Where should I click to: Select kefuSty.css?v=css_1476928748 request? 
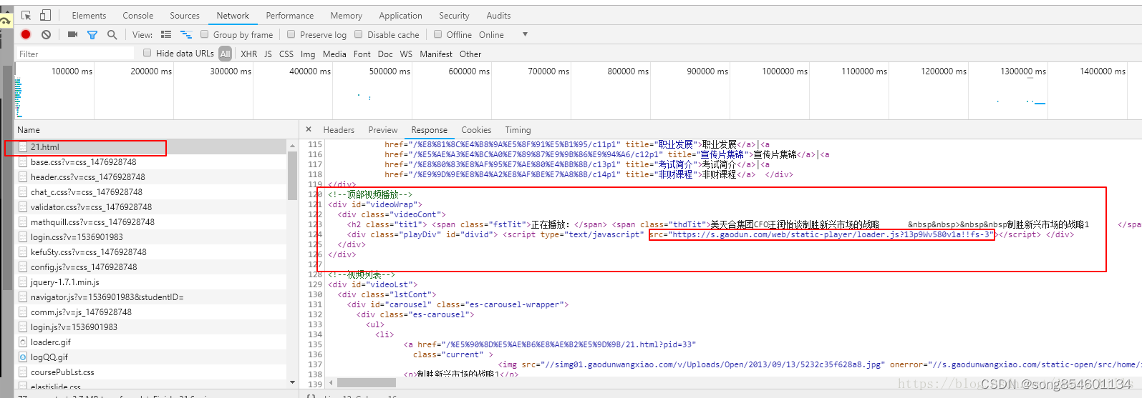click(x=150, y=252)
